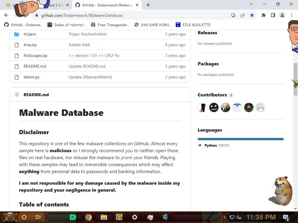Open the notification center with 3 badge
Screen dimensions: 298x223
tap(286, 217)
